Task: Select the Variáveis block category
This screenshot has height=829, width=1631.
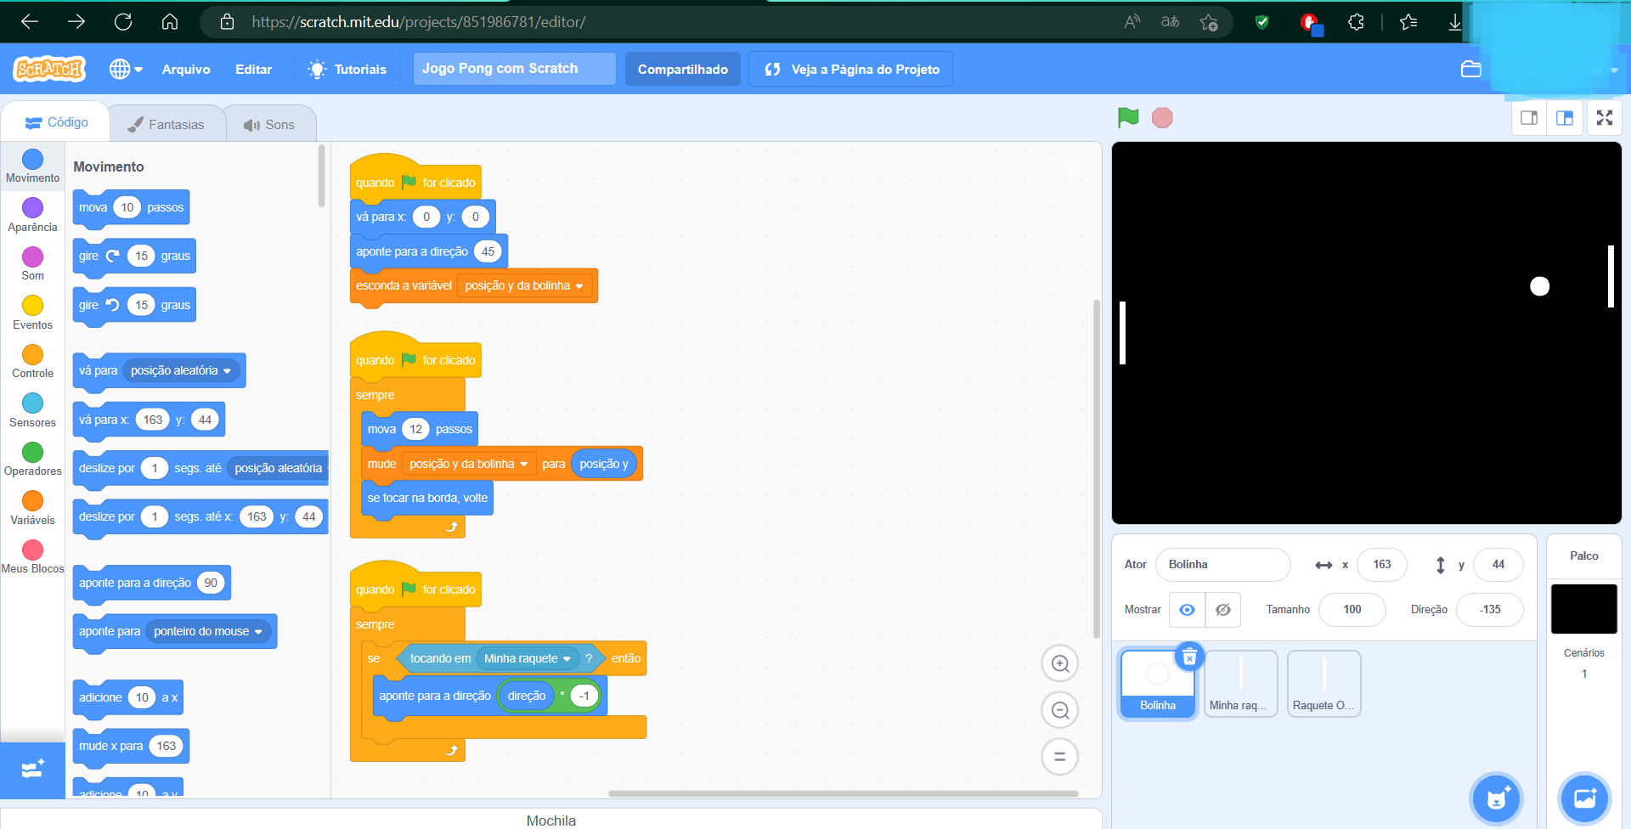Action: pos(32,509)
